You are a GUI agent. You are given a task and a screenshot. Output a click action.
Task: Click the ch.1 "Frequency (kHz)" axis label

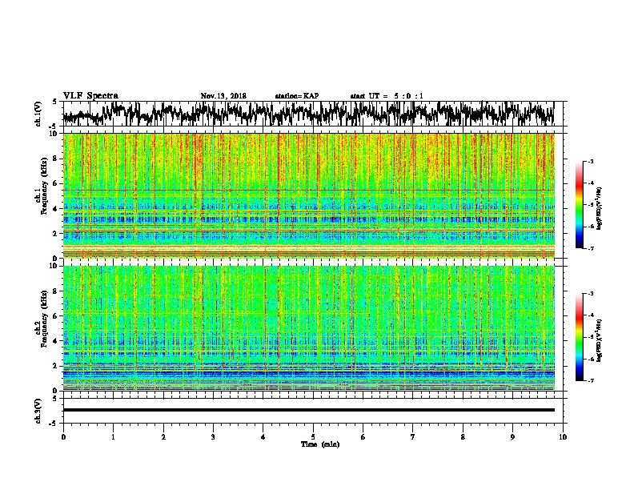click(x=44, y=187)
